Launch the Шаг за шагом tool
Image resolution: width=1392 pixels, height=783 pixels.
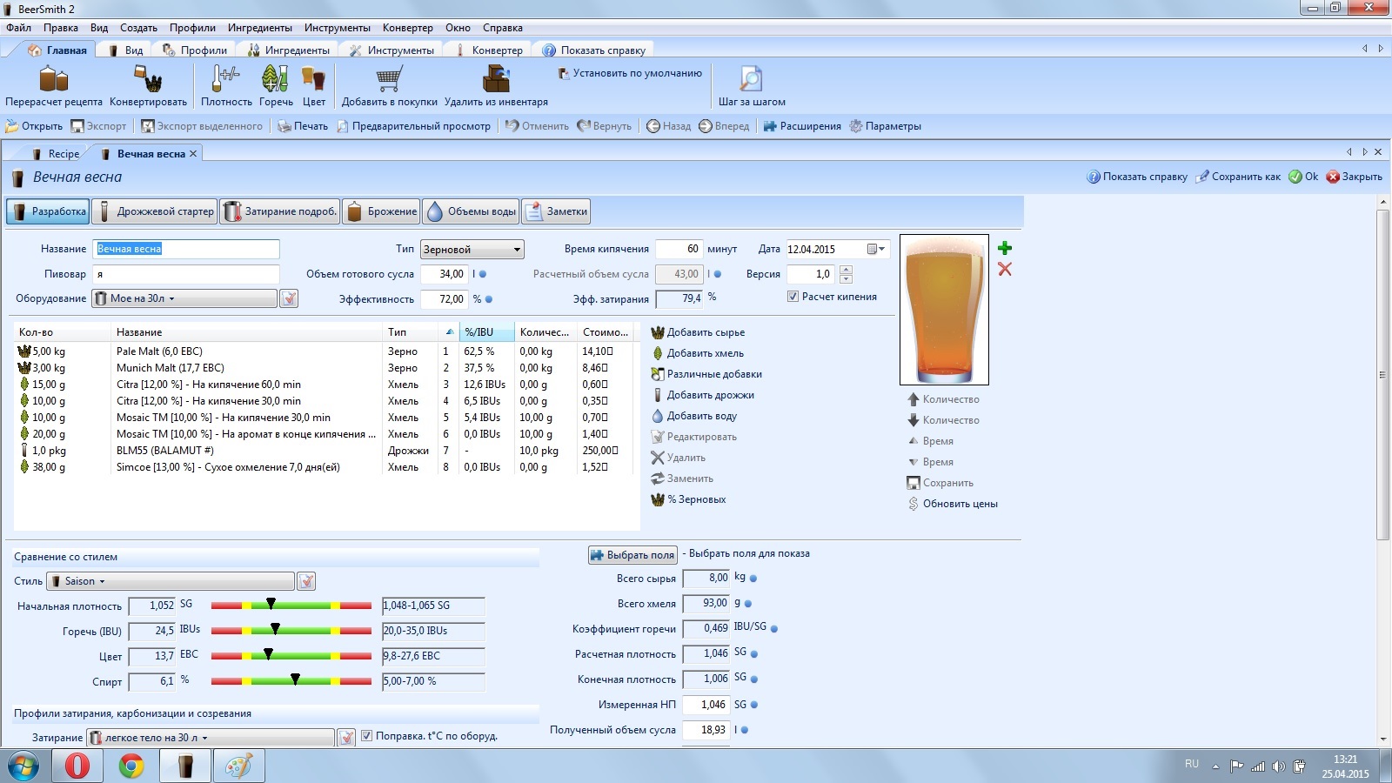click(751, 80)
